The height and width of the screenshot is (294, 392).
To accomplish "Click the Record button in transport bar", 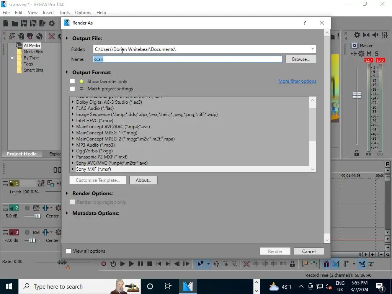I will (x=104, y=264).
